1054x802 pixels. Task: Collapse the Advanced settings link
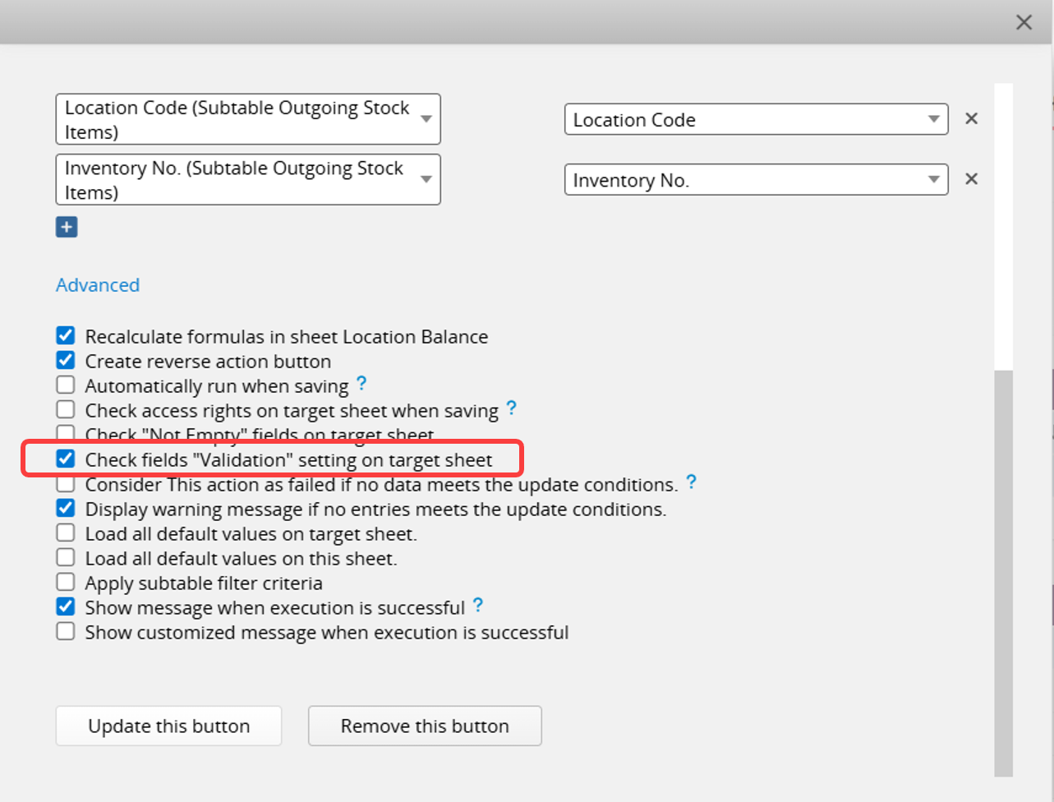[98, 285]
